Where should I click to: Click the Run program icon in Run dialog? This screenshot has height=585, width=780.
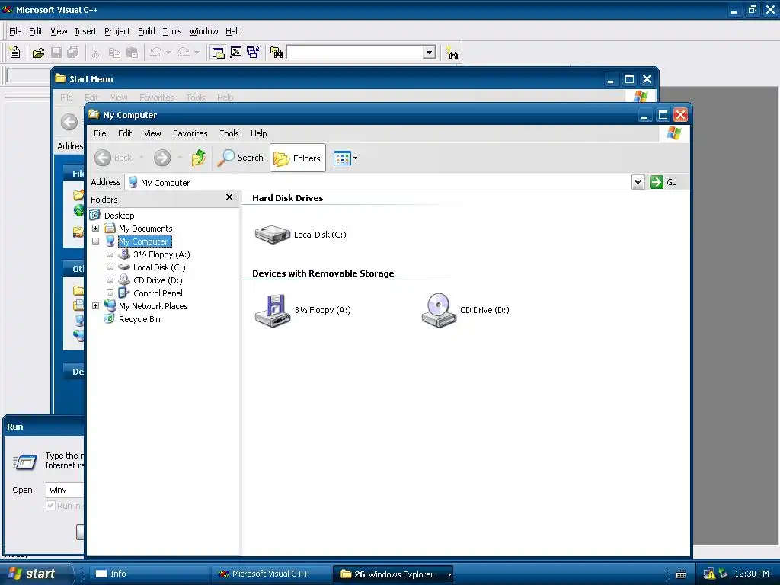(x=25, y=462)
